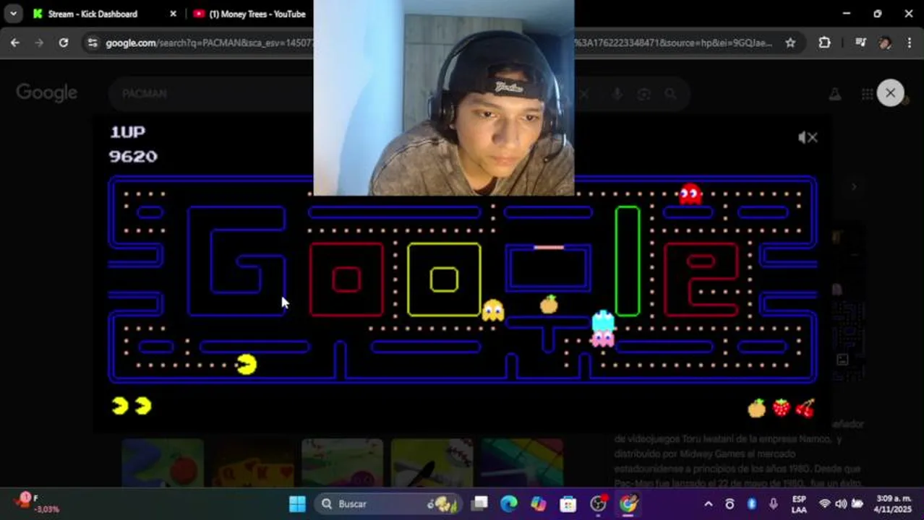
Task: Switch ESP LAA input language
Action: (x=799, y=503)
